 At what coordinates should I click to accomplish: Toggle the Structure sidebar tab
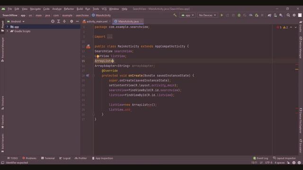[x=2, y=102]
